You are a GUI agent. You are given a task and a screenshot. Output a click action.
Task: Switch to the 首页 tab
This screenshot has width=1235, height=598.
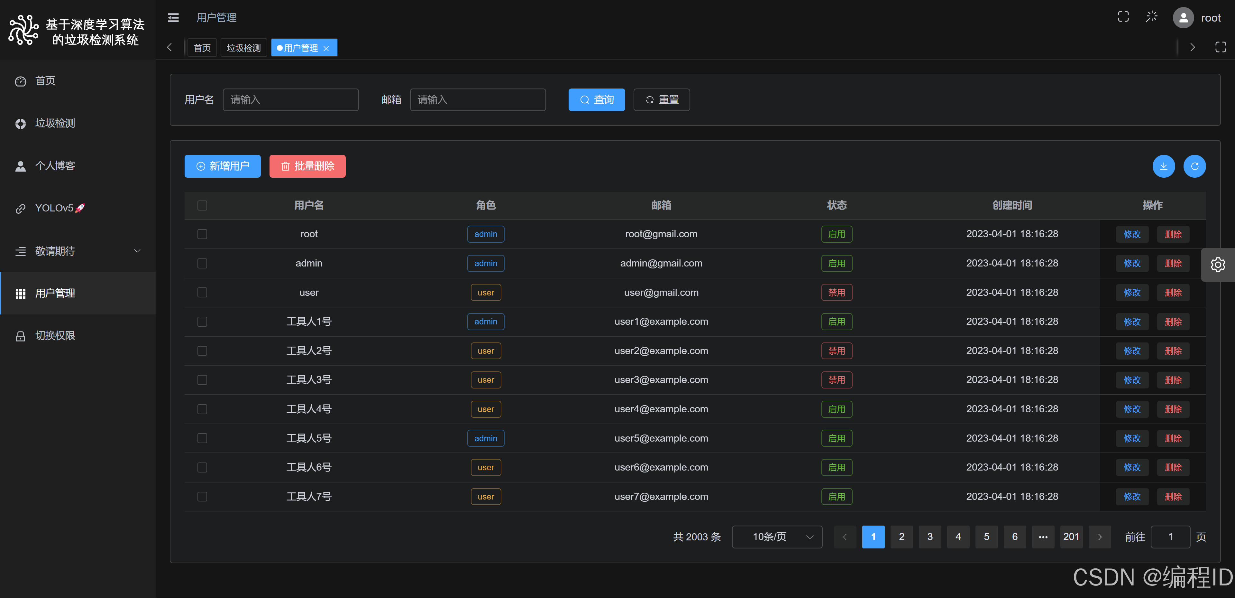pyautogui.click(x=202, y=48)
